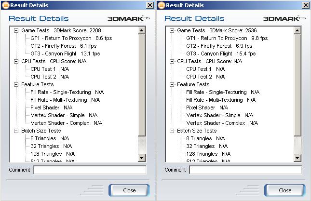
Task: Select row with 3DMark Score: 2208
Action: [x=61, y=30]
